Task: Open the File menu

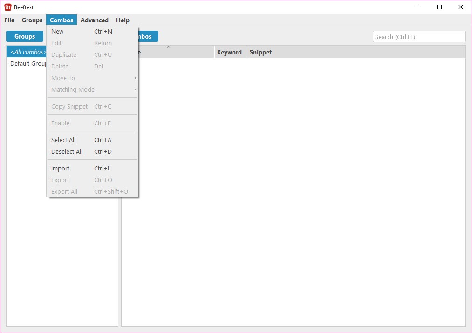Action: [9, 20]
